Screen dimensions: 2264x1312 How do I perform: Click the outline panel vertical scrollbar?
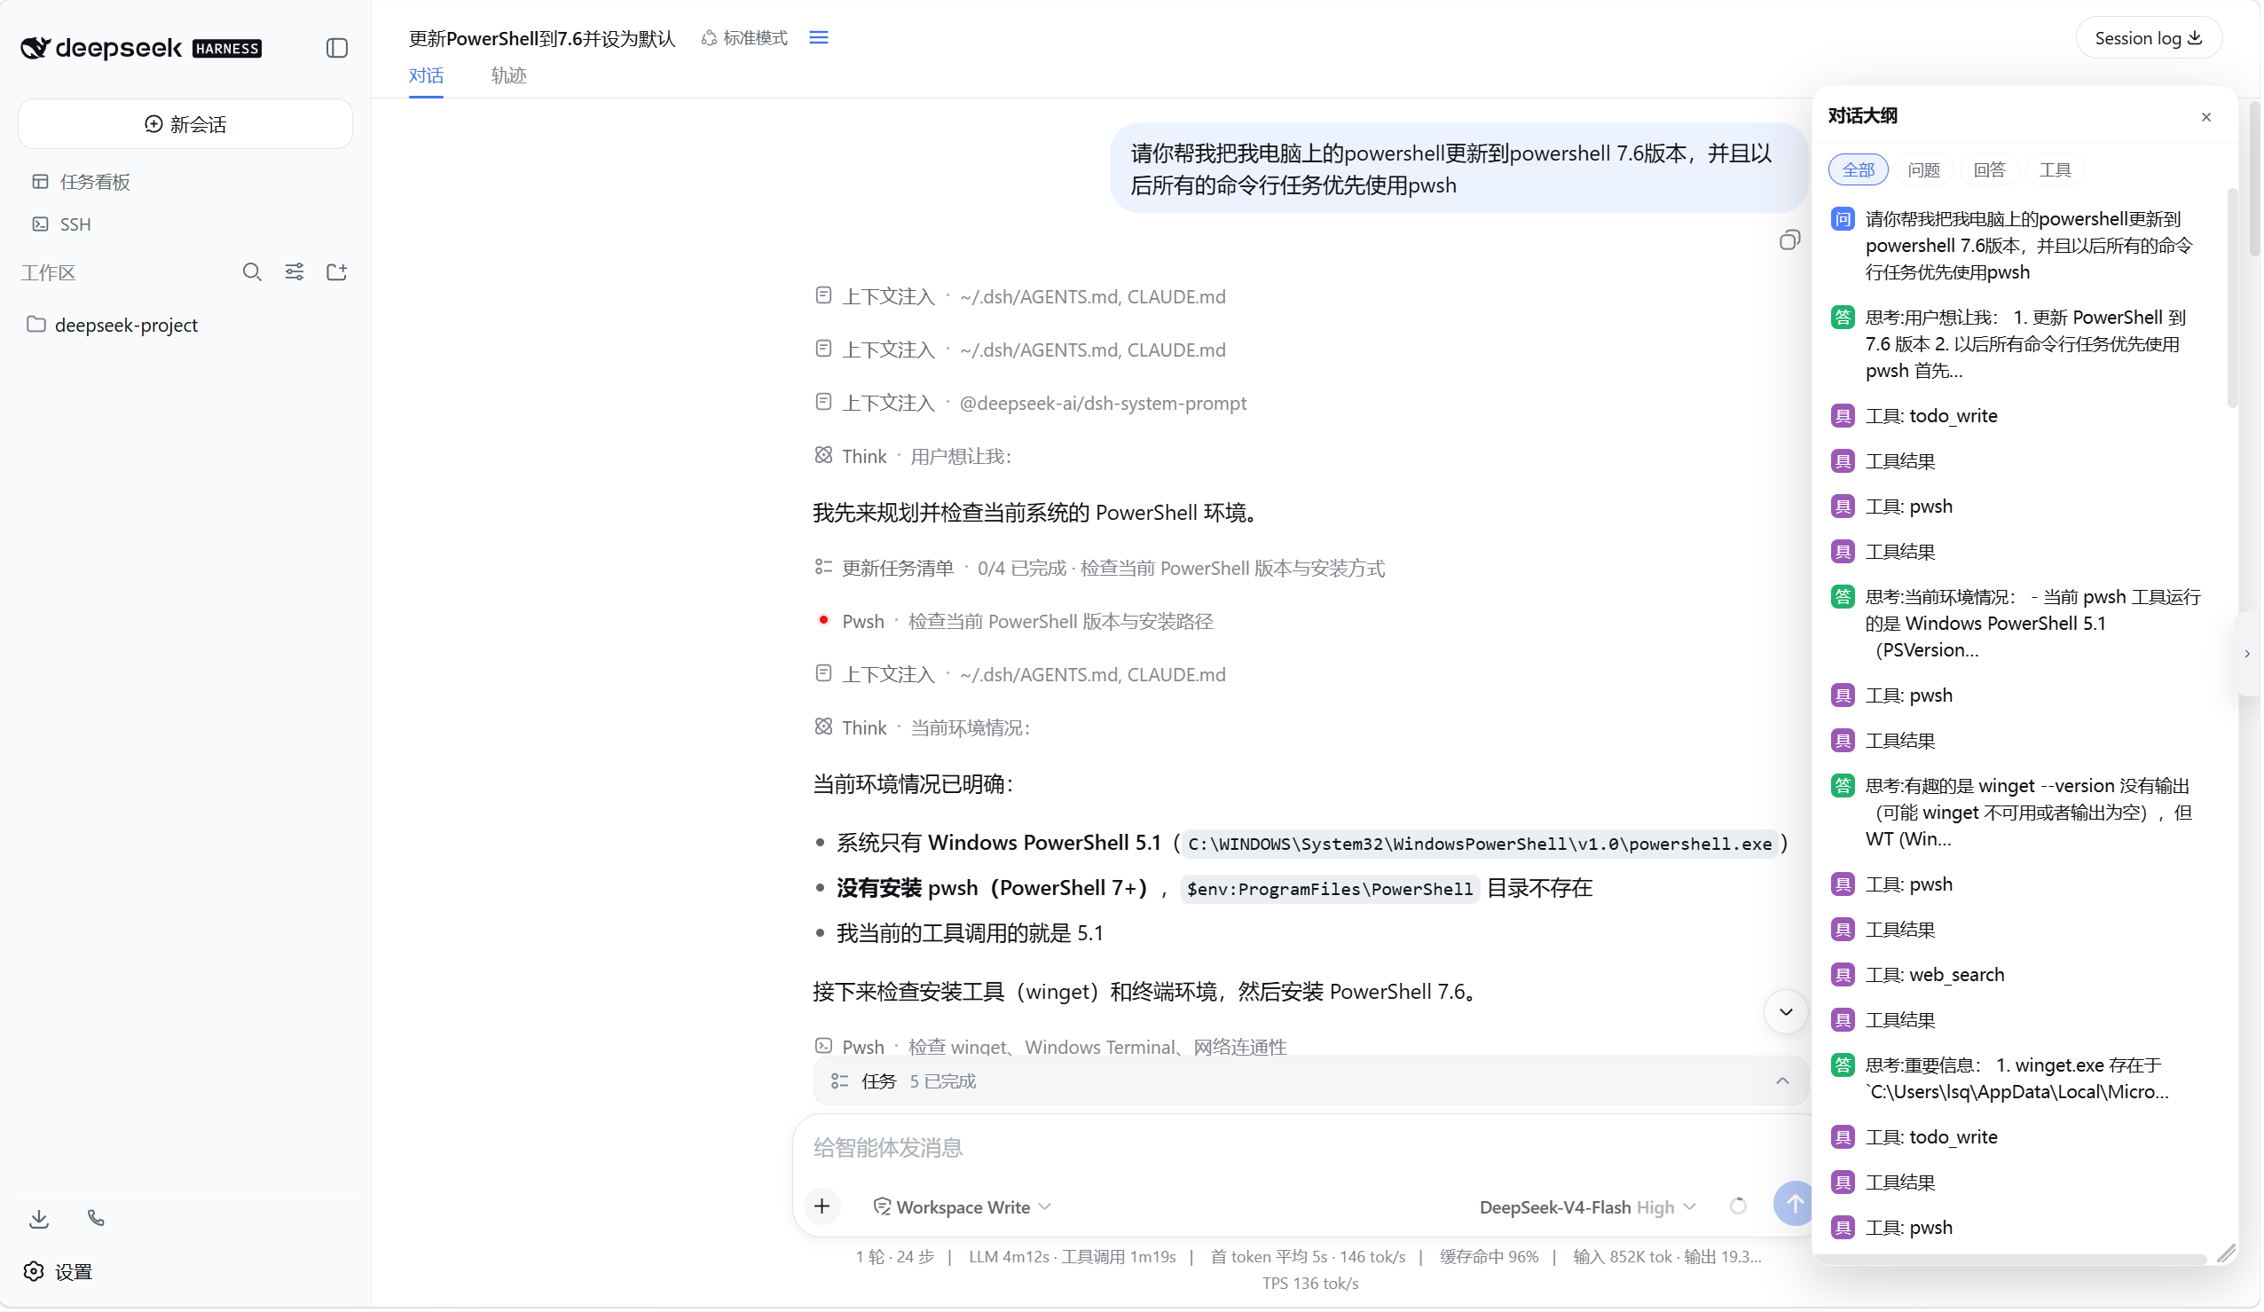point(2233,296)
